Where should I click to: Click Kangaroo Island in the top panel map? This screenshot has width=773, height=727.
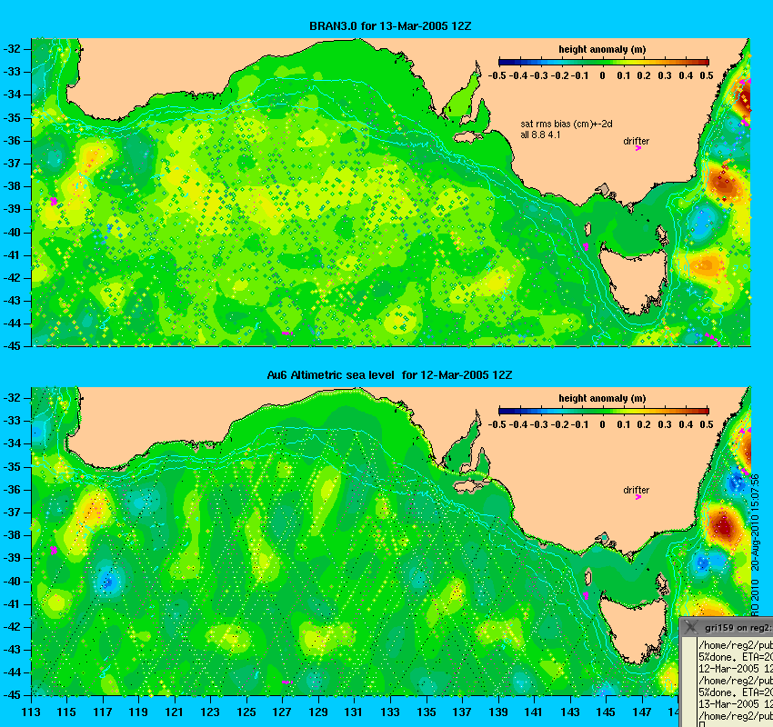pos(469,136)
